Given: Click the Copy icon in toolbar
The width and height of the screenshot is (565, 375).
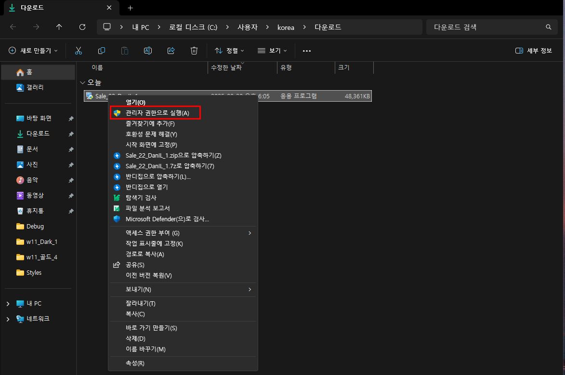Looking at the screenshot, I should point(102,51).
